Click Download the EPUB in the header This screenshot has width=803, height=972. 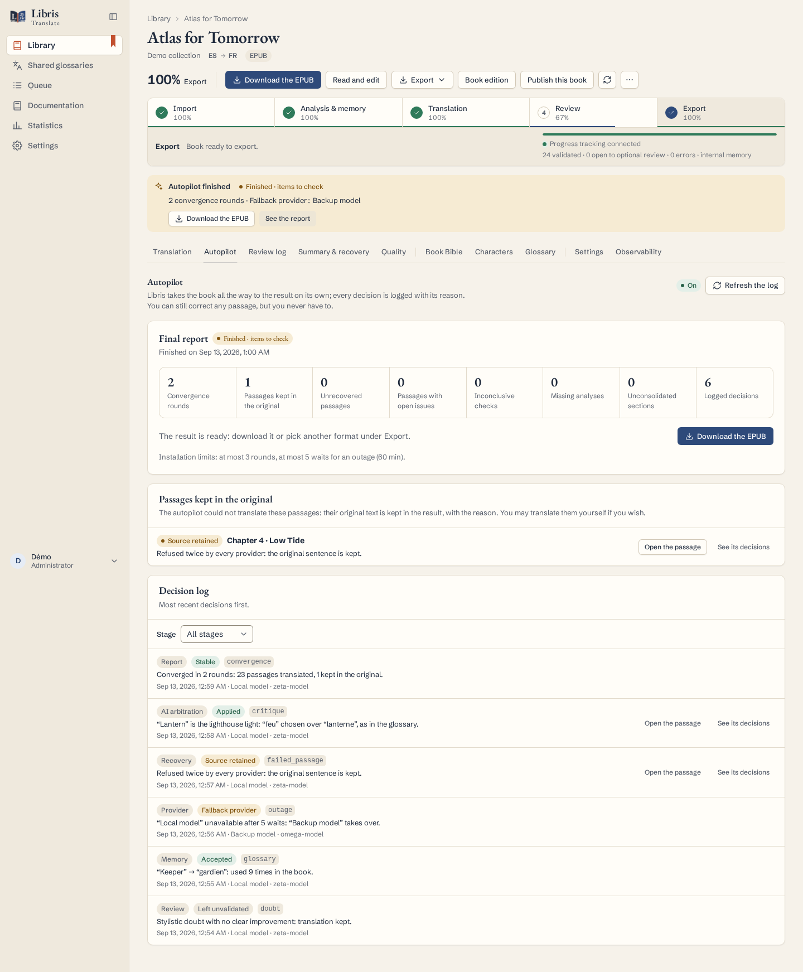click(273, 80)
